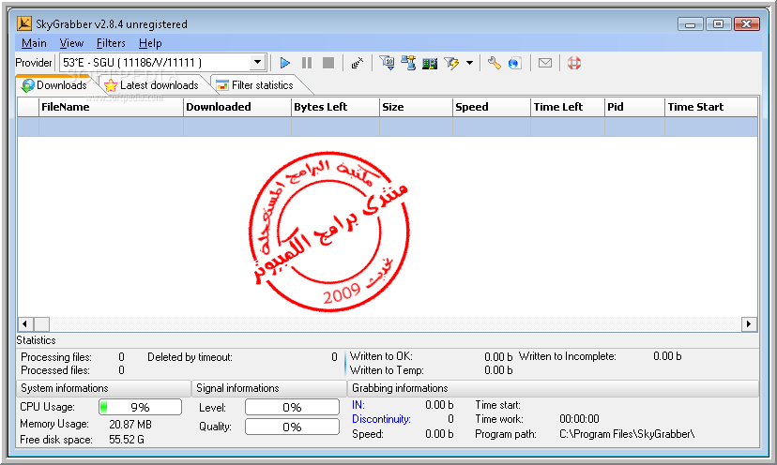Open the Main menu
Viewport: 777px width, 465px height.
[x=34, y=43]
